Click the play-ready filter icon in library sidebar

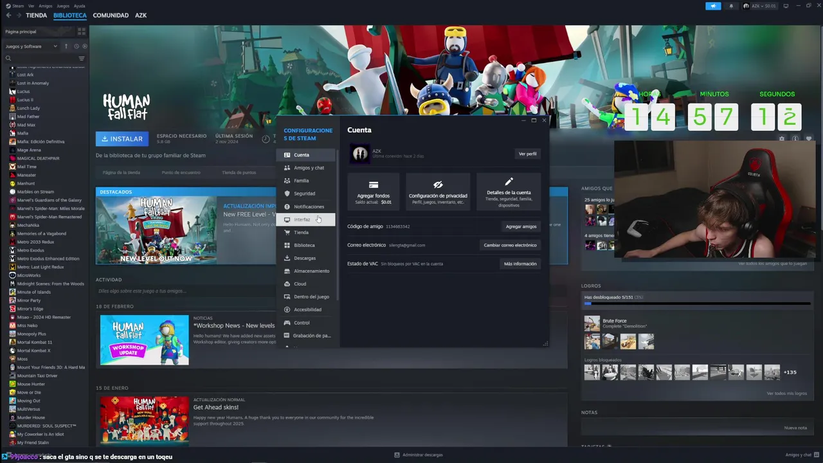click(x=84, y=46)
